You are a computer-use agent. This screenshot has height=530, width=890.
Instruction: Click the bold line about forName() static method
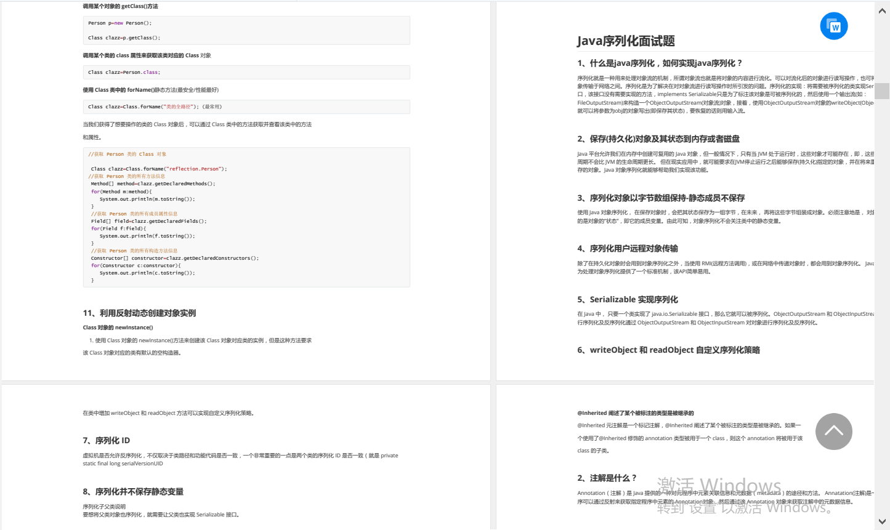click(151, 90)
